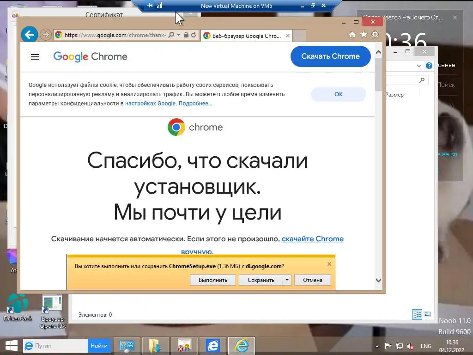Click the google.com URL address field
Image resolution: width=473 pixels, height=355 pixels.
tap(115, 35)
